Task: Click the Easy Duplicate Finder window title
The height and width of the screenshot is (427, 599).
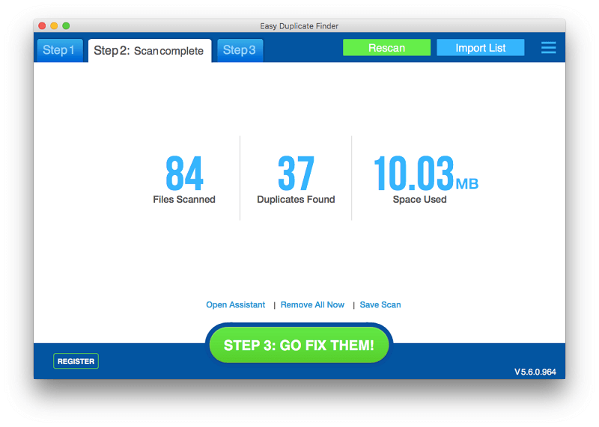Action: click(299, 26)
